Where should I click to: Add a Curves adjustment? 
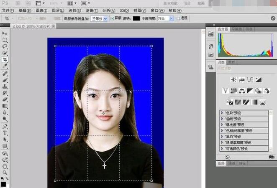pos(250,80)
